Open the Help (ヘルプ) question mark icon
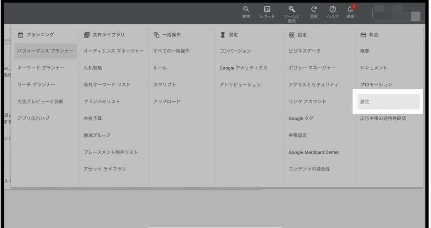 [333, 10]
